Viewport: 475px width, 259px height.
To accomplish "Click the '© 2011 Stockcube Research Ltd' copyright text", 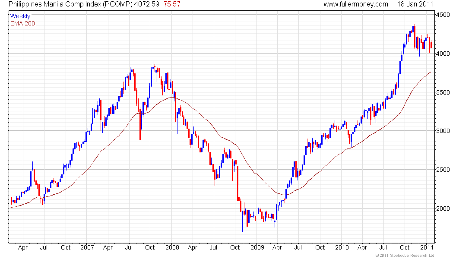I will coord(405,256).
